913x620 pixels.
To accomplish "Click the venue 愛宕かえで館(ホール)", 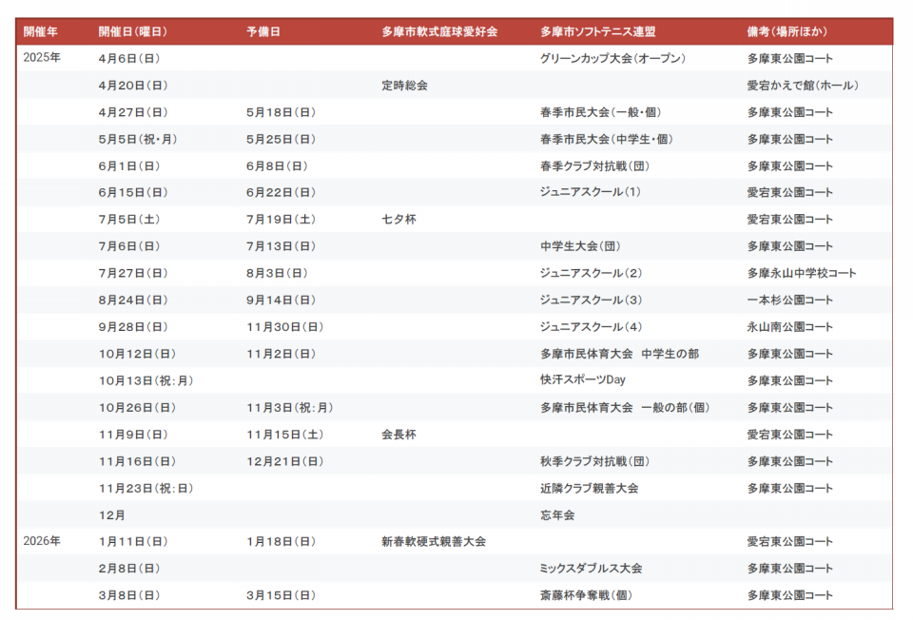I will [803, 86].
